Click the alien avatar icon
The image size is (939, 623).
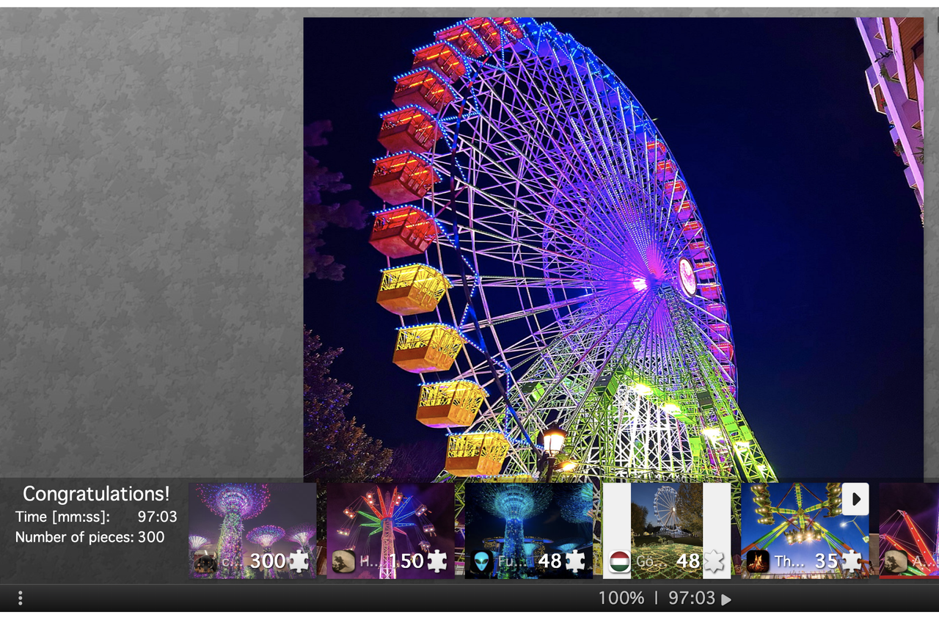pos(481,562)
